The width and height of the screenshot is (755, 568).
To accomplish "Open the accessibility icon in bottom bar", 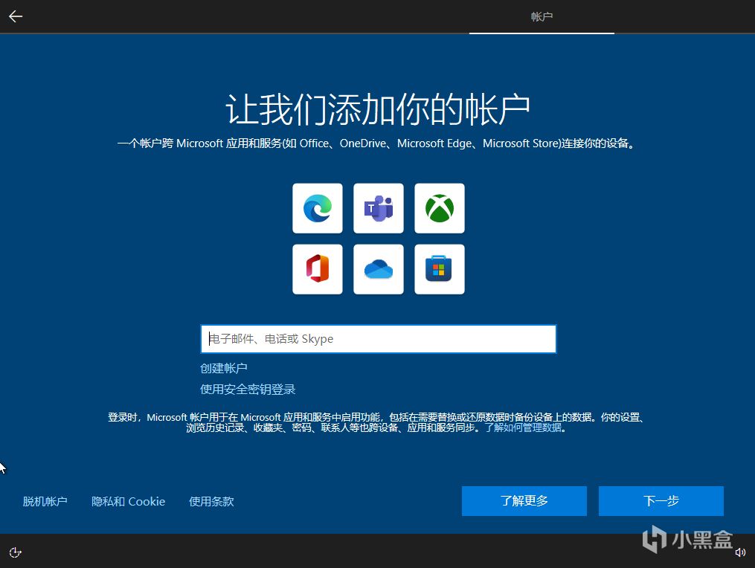I will (16, 552).
